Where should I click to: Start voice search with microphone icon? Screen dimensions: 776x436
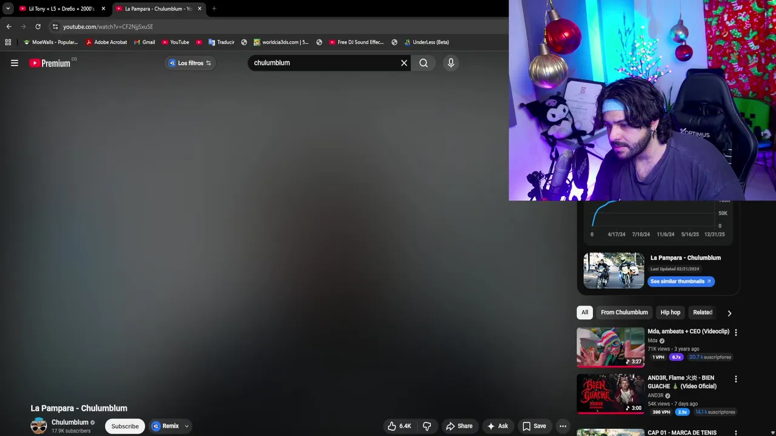tap(450, 63)
